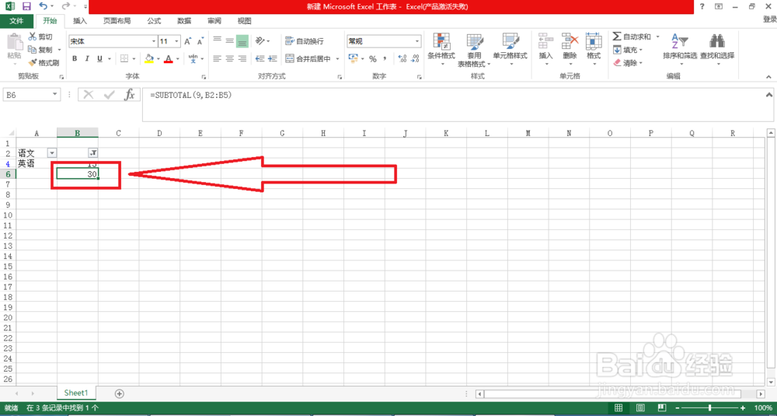The width and height of the screenshot is (777, 416).
Task: Open the File (文件) tab
Action: click(x=16, y=21)
